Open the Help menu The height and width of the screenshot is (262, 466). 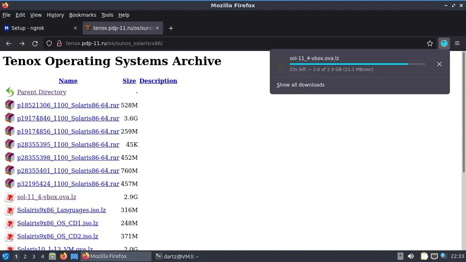pos(124,15)
